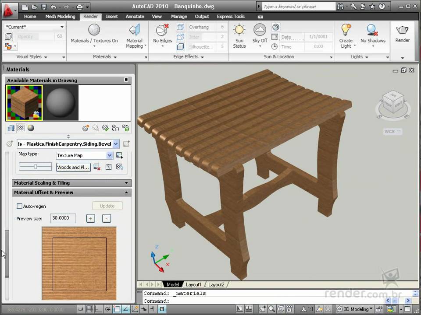Enable the Auto-regen checkbox
421x315 pixels.
coord(19,206)
